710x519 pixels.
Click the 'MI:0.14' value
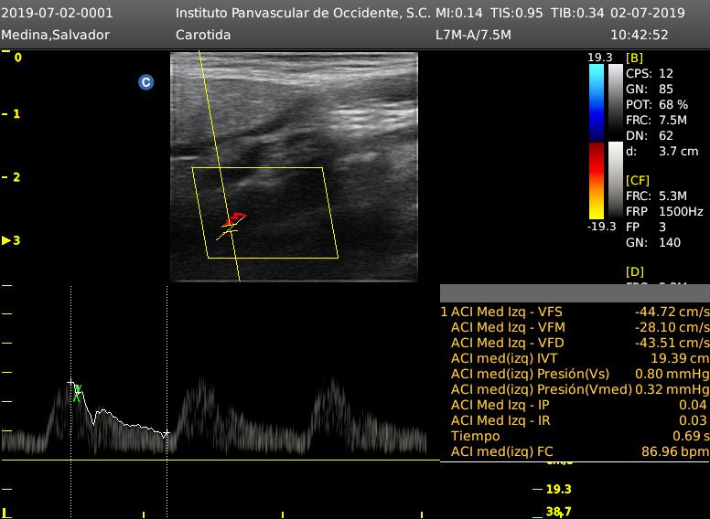tap(459, 13)
